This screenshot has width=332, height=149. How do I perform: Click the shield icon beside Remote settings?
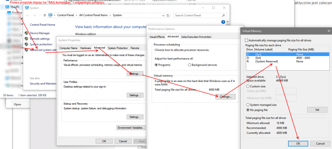(26, 39)
